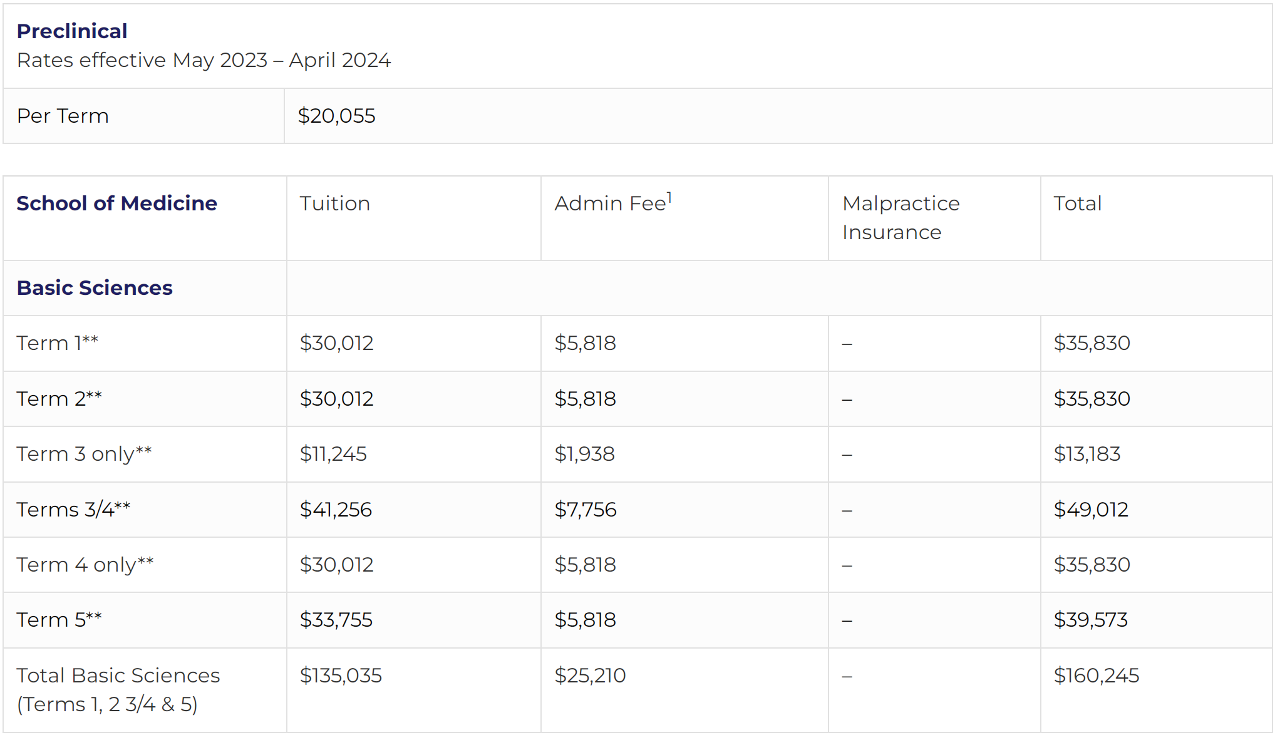Click the $135,035 total tuition cell
This screenshot has height=735, width=1275.
pyautogui.click(x=341, y=676)
